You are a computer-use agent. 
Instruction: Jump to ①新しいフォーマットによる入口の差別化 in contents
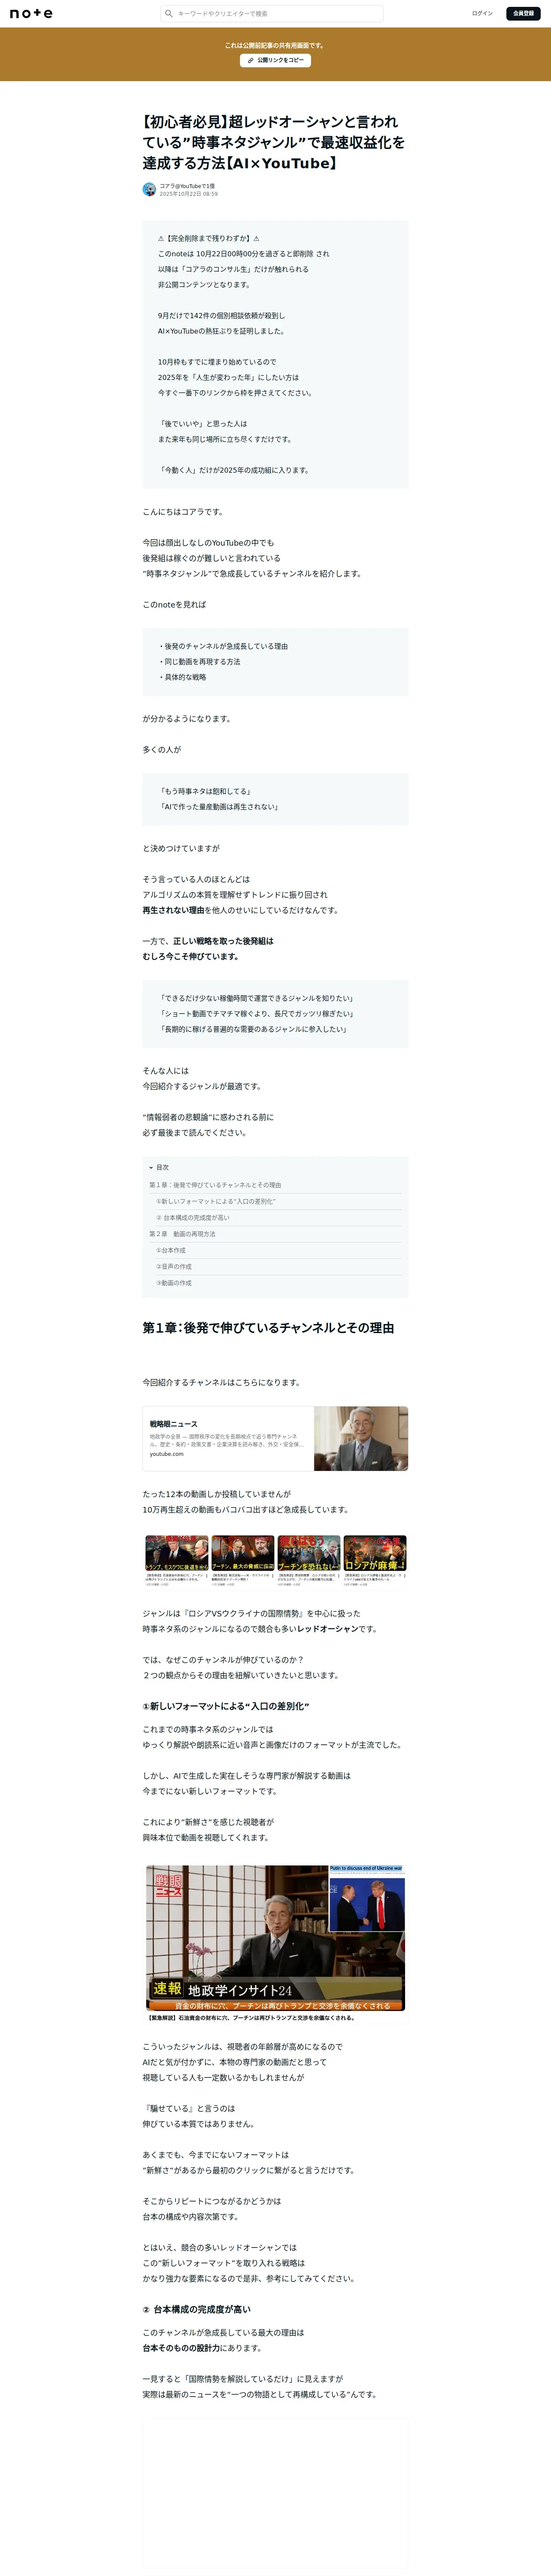216,1201
